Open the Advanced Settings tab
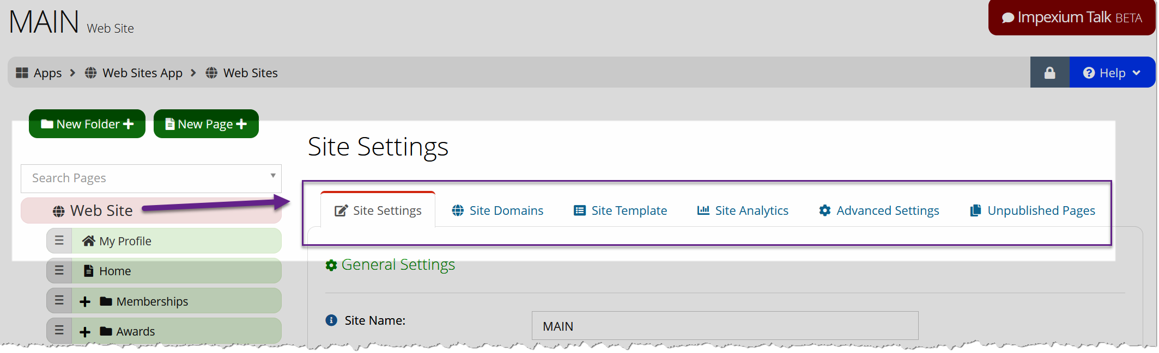Screen dimensions: 1159x353 click(x=879, y=210)
